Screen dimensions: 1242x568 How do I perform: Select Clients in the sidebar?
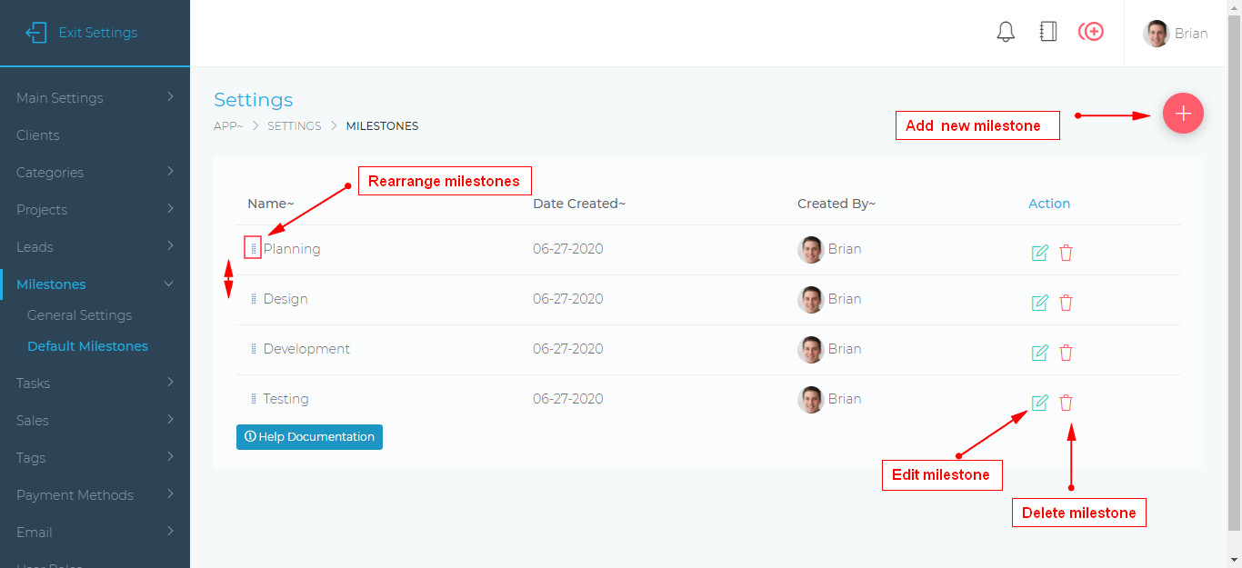point(38,135)
